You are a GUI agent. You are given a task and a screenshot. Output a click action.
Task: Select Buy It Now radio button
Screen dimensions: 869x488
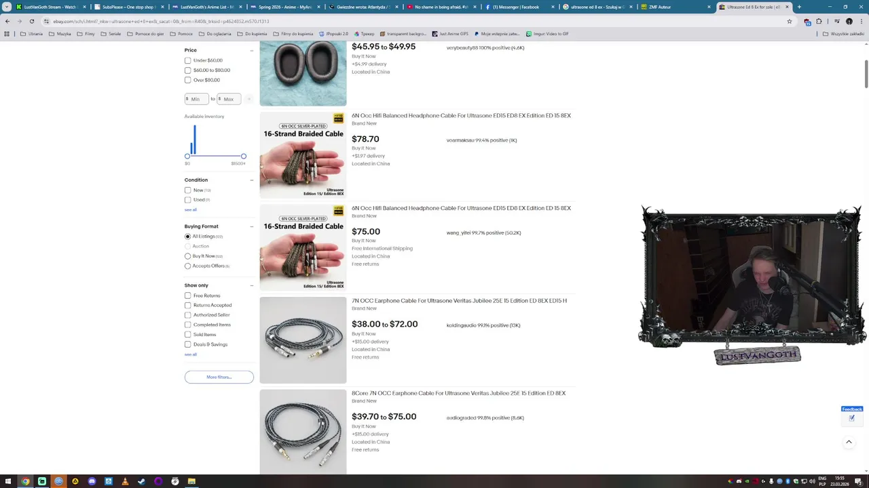188,256
